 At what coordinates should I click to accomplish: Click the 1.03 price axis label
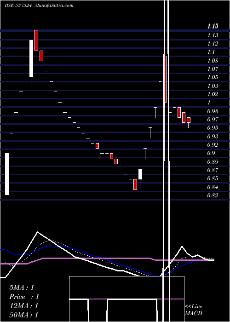tap(213, 86)
